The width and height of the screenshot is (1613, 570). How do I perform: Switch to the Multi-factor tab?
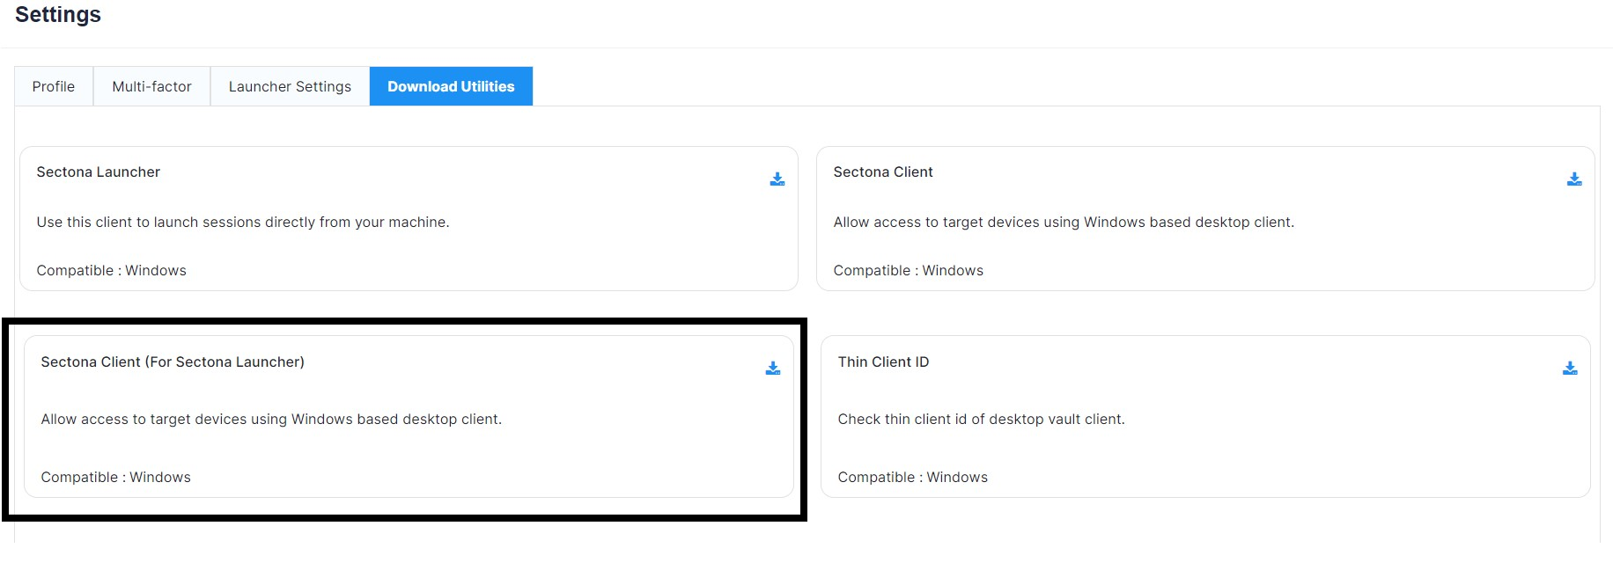coord(151,86)
